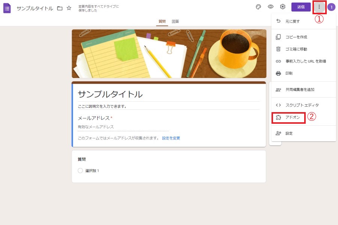338x225 pixels.
Task: Select the 質問 tab
Action: pos(162,21)
